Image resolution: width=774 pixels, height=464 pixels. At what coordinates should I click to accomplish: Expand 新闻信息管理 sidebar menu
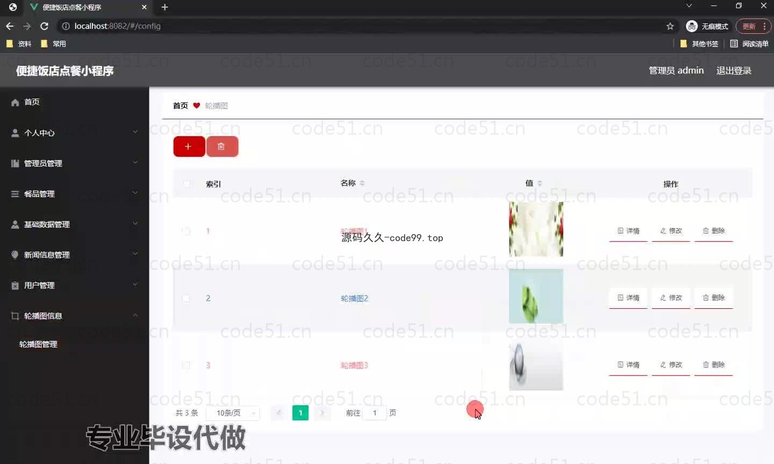[74, 255]
